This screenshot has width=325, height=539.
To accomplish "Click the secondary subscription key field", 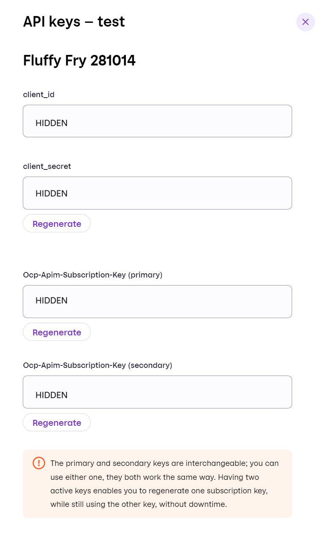I will point(157,392).
